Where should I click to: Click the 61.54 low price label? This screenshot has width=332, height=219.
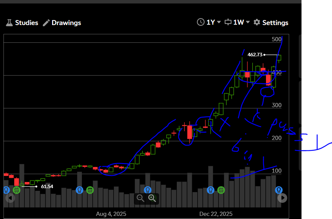pyautogui.click(x=47, y=187)
